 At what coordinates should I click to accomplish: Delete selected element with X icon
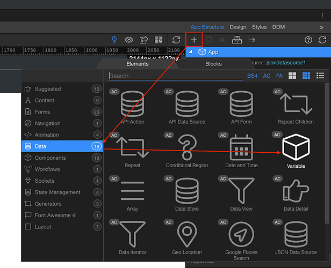coord(222,40)
